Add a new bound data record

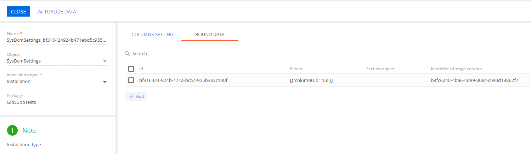click(x=136, y=96)
